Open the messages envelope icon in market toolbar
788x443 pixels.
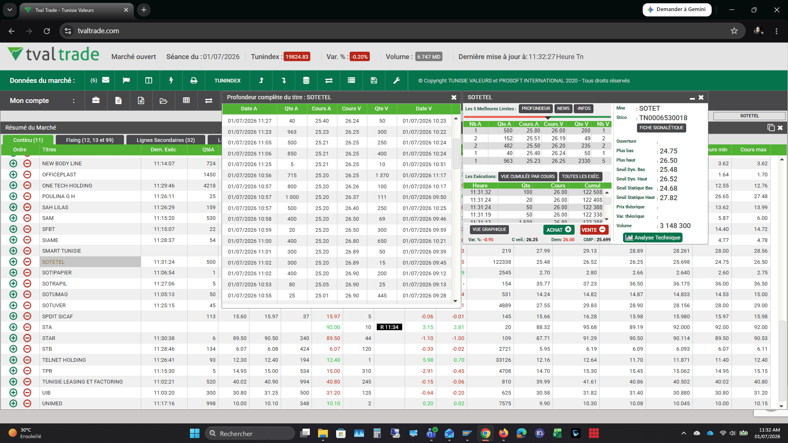click(106, 80)
